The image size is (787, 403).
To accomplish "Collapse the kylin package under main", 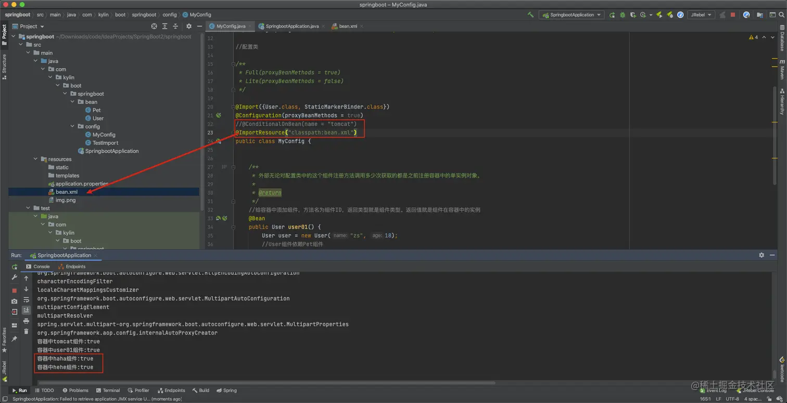I will click(x=50, y=77).
